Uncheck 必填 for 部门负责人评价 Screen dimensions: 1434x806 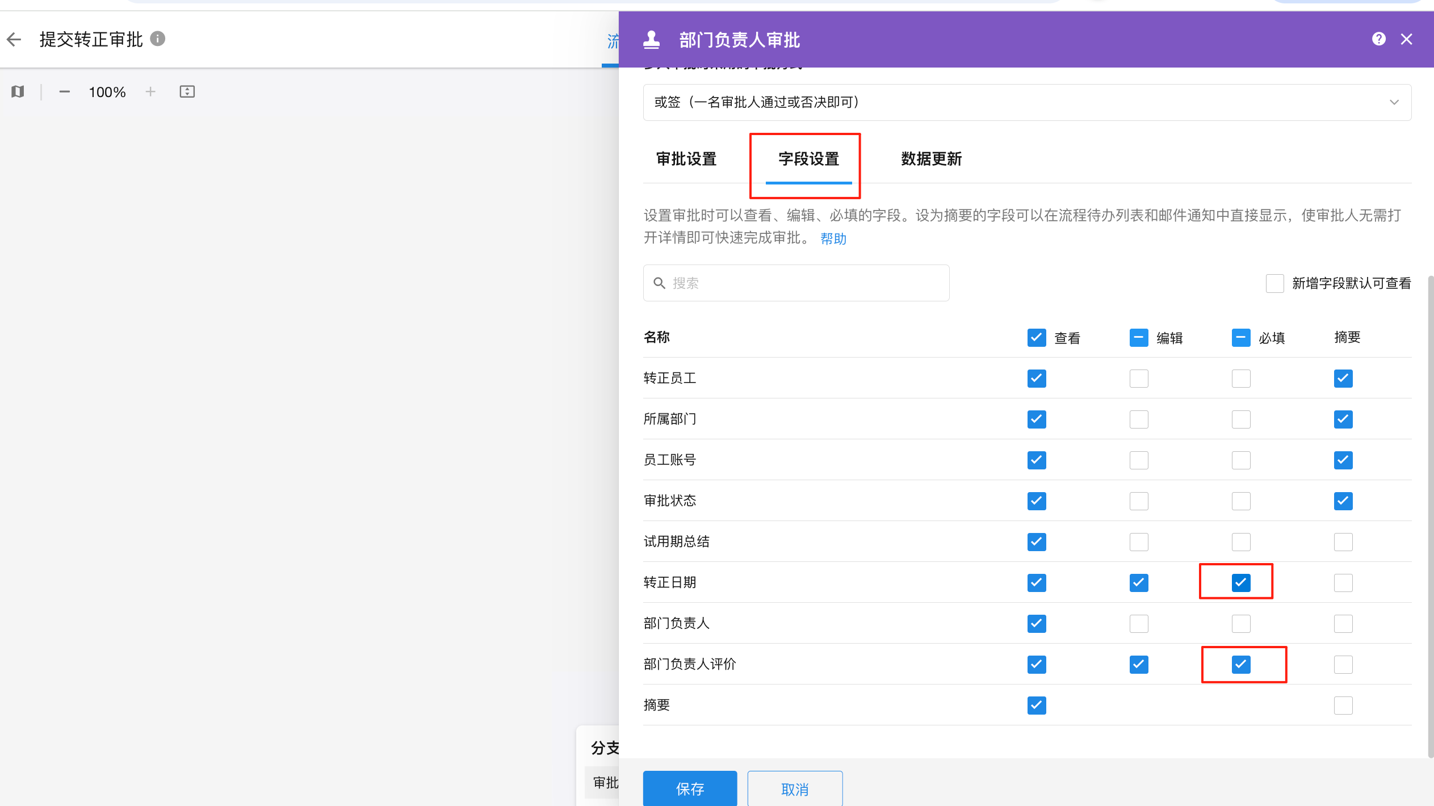pyautogui.click(x=1241, y=665)
